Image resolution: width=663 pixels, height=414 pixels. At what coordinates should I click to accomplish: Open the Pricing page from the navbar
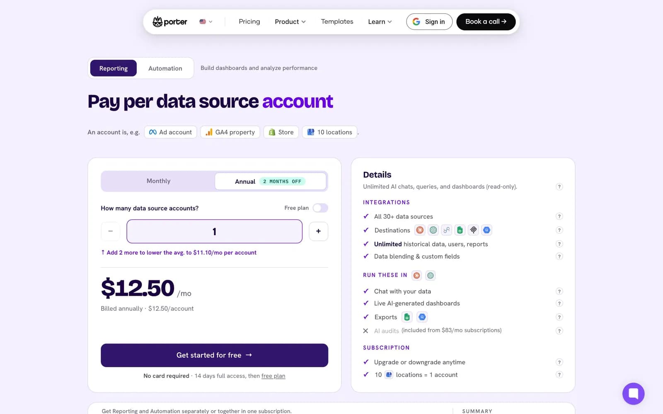[249, 22]
